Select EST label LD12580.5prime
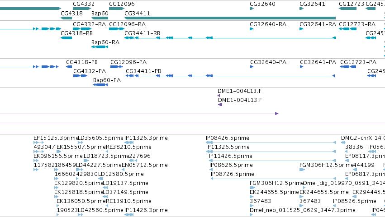The width and height of the screenshot is (385, 217). pyautogui.click(x=121, y=174)
